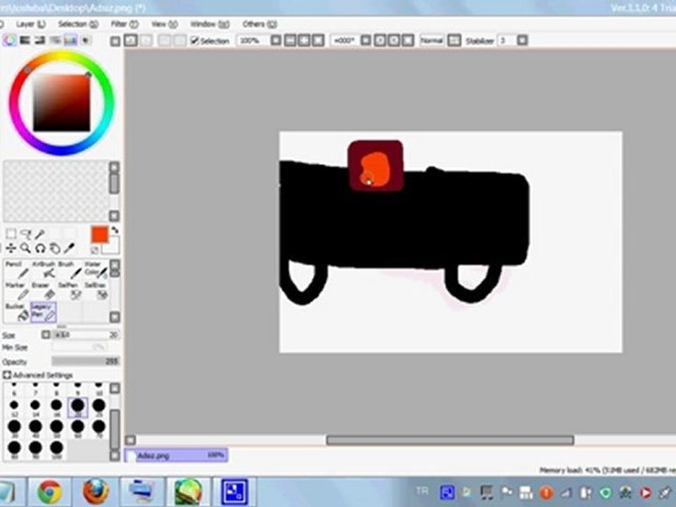Select the Legacy Pen tool
Image resolution: width=676 pixels, height=507 pixels.
pos(44,312)
